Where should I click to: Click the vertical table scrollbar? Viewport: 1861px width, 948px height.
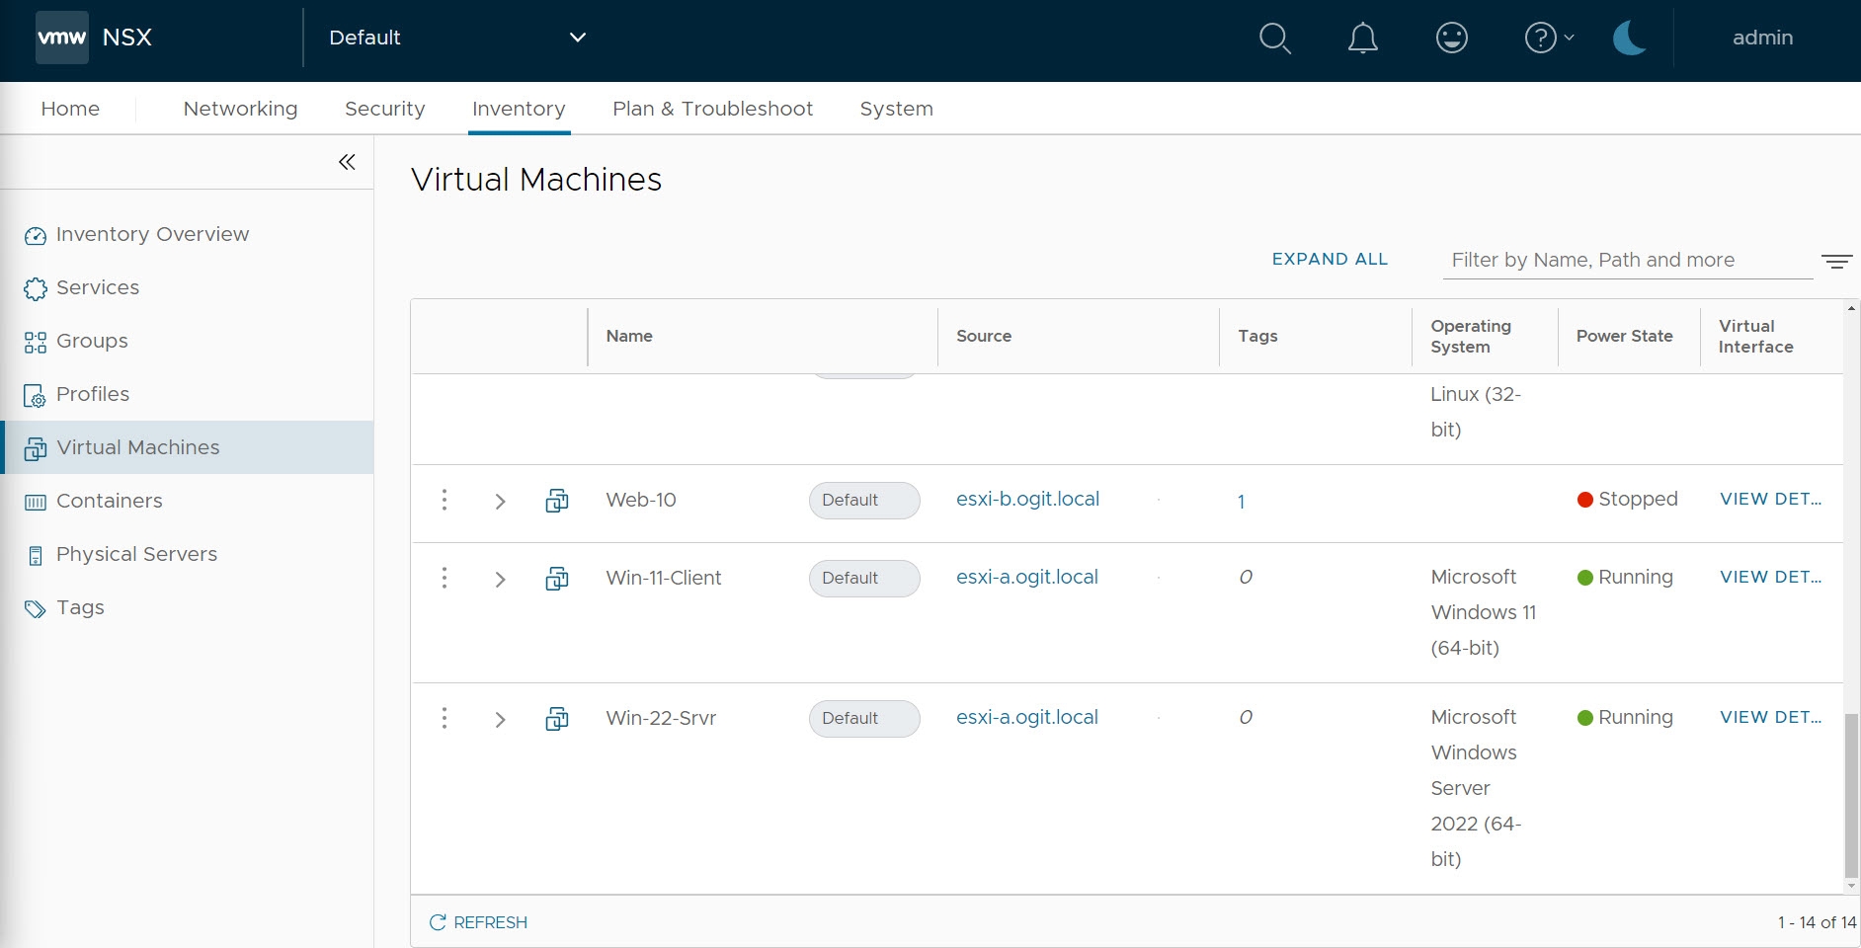(x=1851, y=795)
